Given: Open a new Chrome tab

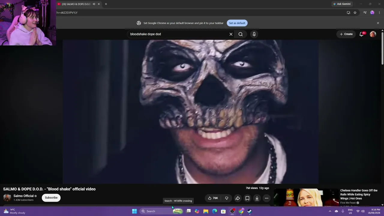Looking at the screenshot, I should point(106,4).
